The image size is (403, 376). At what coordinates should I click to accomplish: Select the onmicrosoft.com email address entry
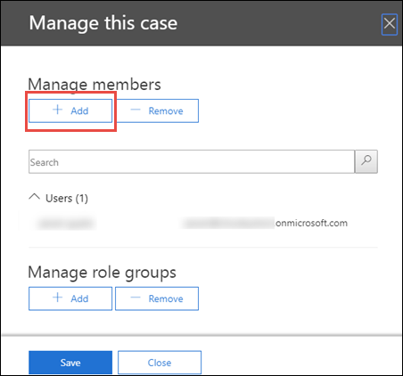point(265,223)
